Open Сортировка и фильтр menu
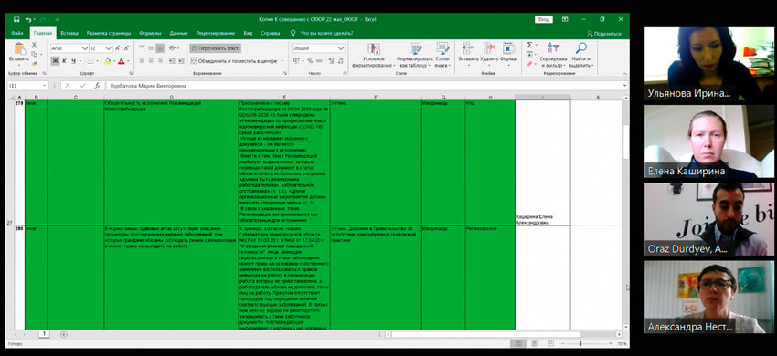The width and height of the screenshot is (777, 356). pyautogui.click(x=553, y=55)
